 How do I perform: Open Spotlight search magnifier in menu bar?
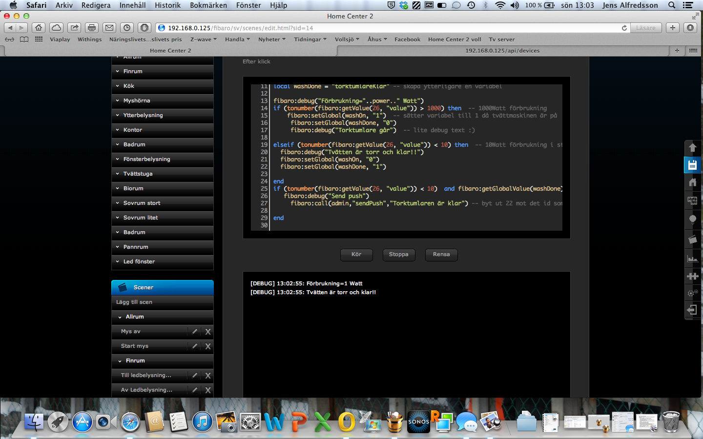tap(672, 5)
